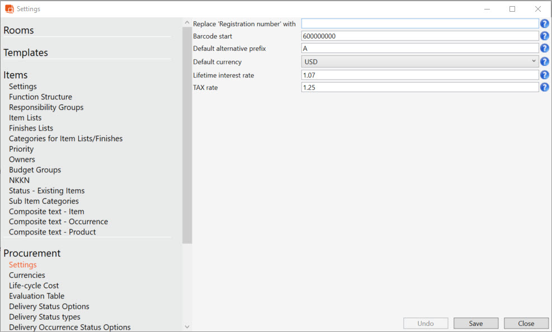Screen dimensions: 552x332
Task: Open the Default currency dropdown
Action: (x=419, y=62)
